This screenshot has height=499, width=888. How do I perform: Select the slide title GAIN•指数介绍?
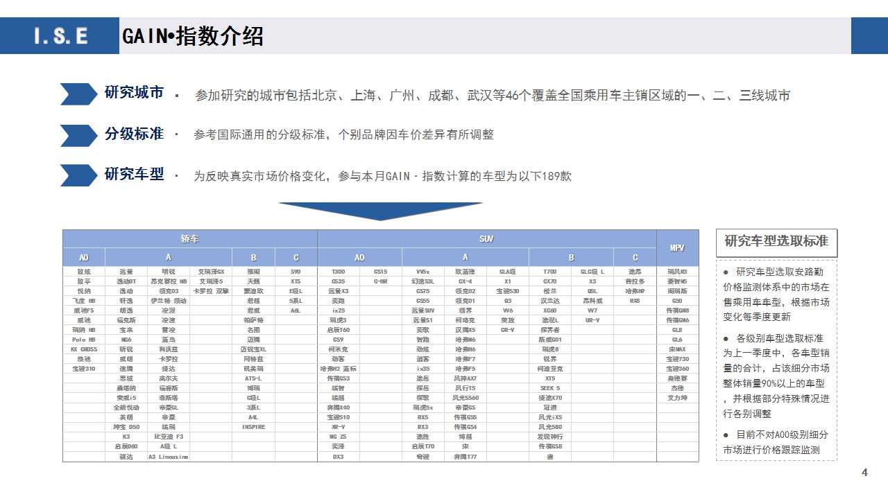tap(193, 36)
